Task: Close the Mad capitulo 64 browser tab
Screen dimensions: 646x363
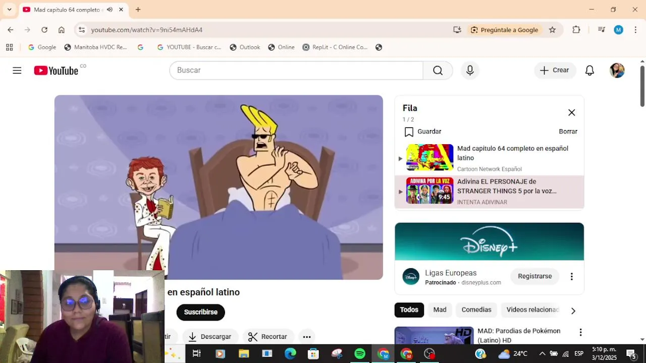Action: (x=121, y=10)
